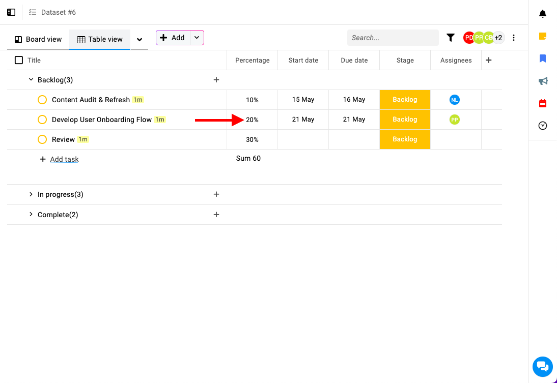Click the PP assignee avatar in Develop row
The image size is (557, 383).
(x=454, y=120)
